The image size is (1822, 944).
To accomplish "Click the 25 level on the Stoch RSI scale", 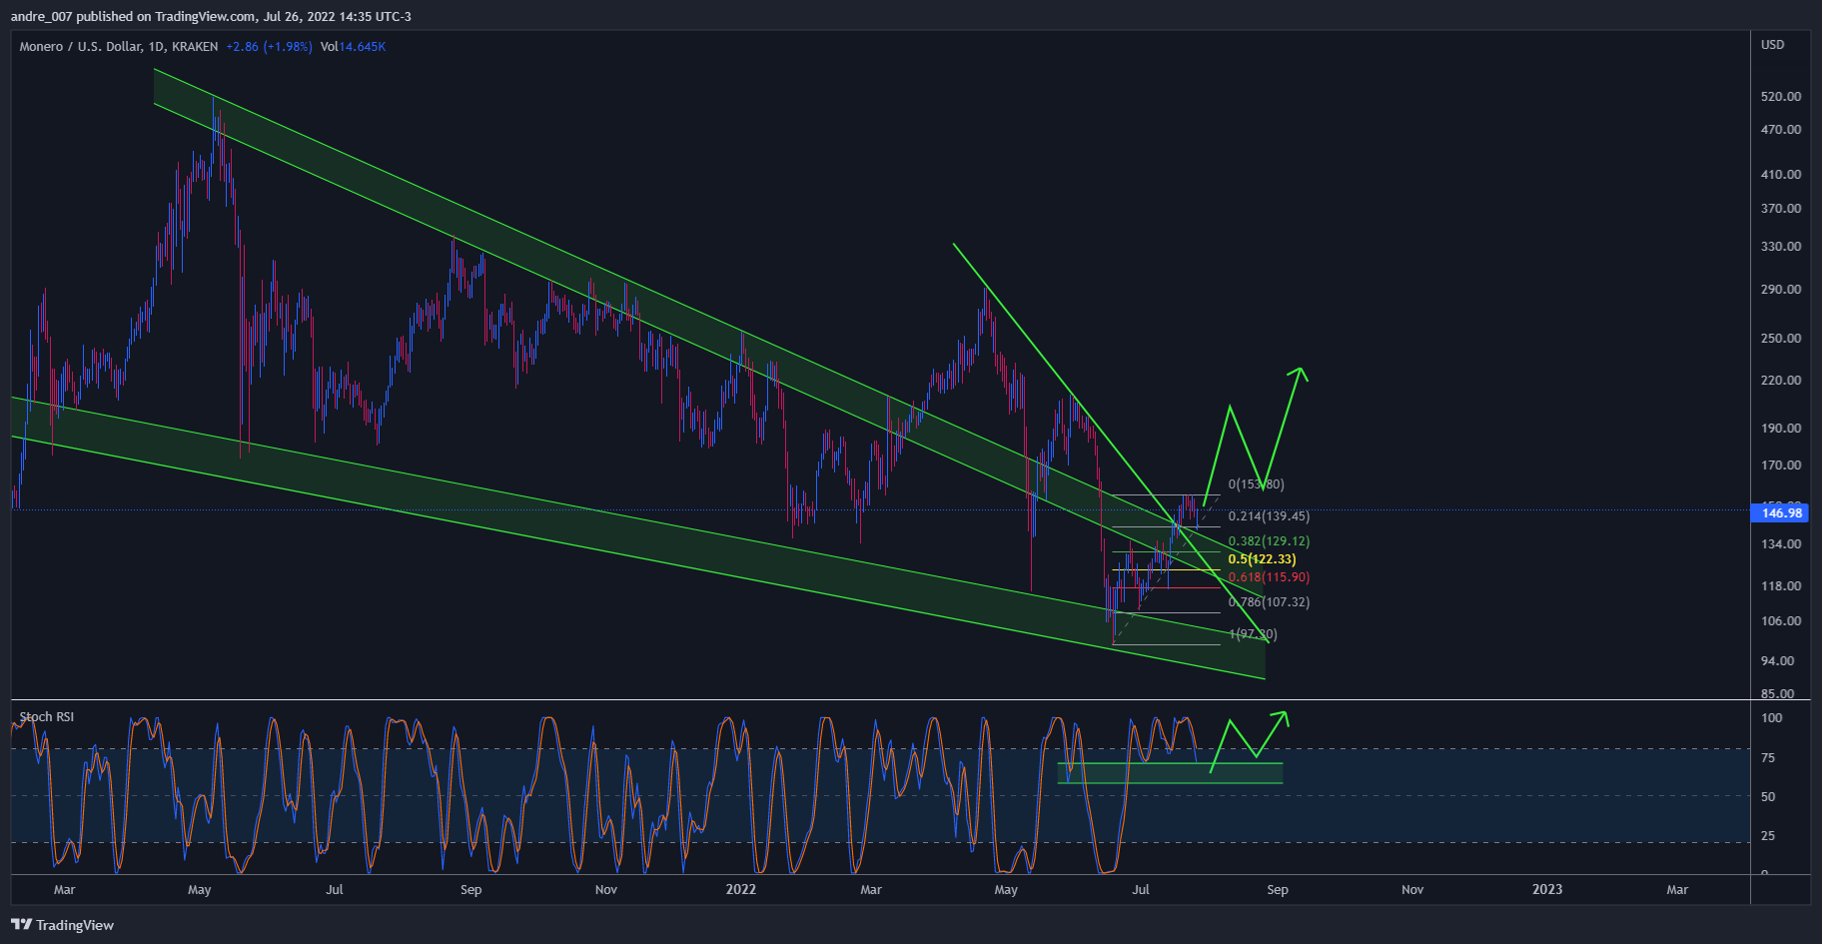I will pyautogui.click(x=1768, y=836).
